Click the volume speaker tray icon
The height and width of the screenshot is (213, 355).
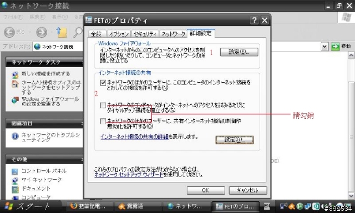coord(322,206)
